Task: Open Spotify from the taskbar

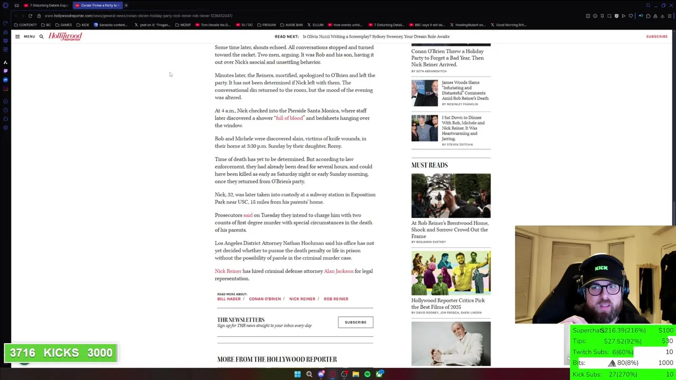Action: [368, 374]
